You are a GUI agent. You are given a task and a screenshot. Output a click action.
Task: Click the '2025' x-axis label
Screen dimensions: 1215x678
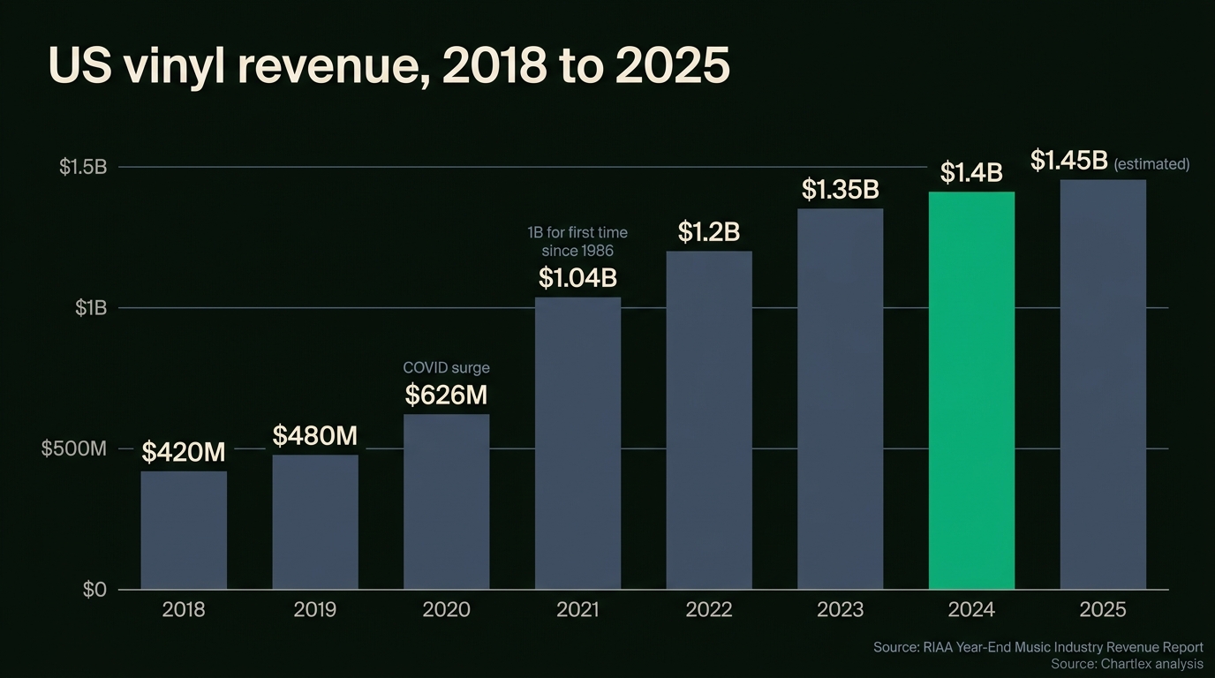(1104, 610)
